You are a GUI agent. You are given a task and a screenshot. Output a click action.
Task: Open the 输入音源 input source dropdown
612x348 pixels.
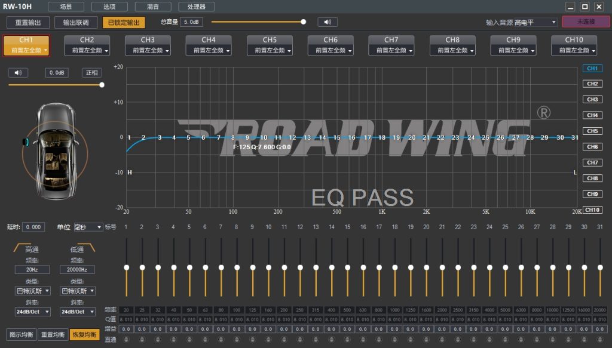535,22
